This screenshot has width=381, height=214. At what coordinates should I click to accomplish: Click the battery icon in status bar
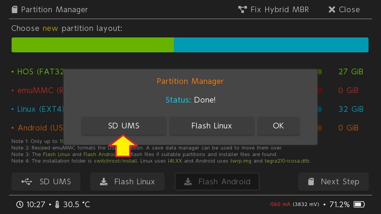pyautogui.click(x=359, y=204)
